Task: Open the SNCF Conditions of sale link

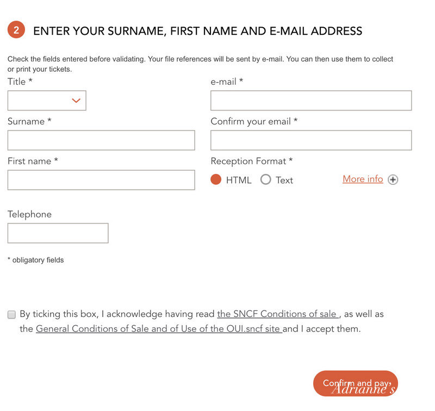Action: pos(278,314)
